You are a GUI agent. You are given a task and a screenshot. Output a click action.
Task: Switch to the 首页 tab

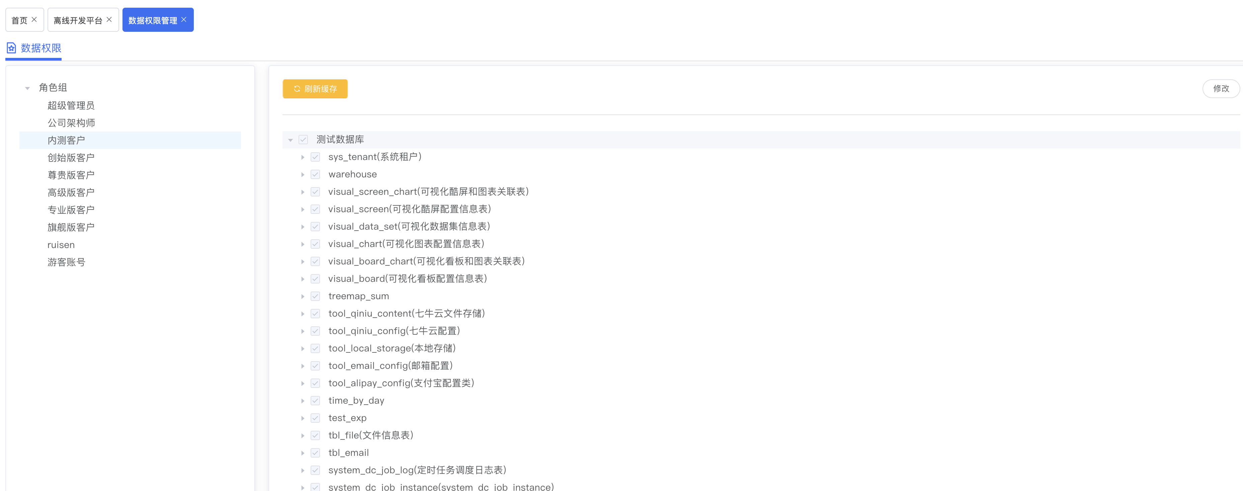(19, 20)
